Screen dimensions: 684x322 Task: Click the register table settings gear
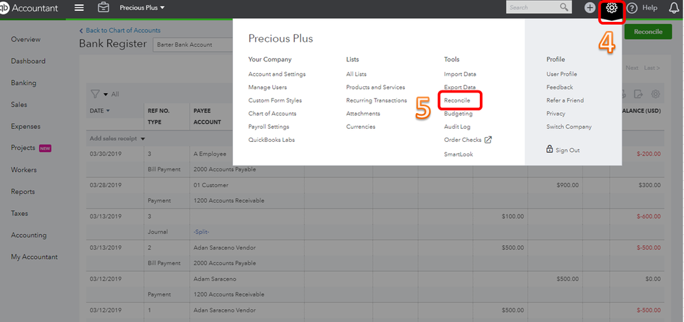tap(655, 94)
